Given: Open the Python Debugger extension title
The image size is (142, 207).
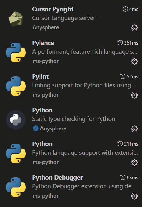Looking at the screenshot, I should coord(58,178).
